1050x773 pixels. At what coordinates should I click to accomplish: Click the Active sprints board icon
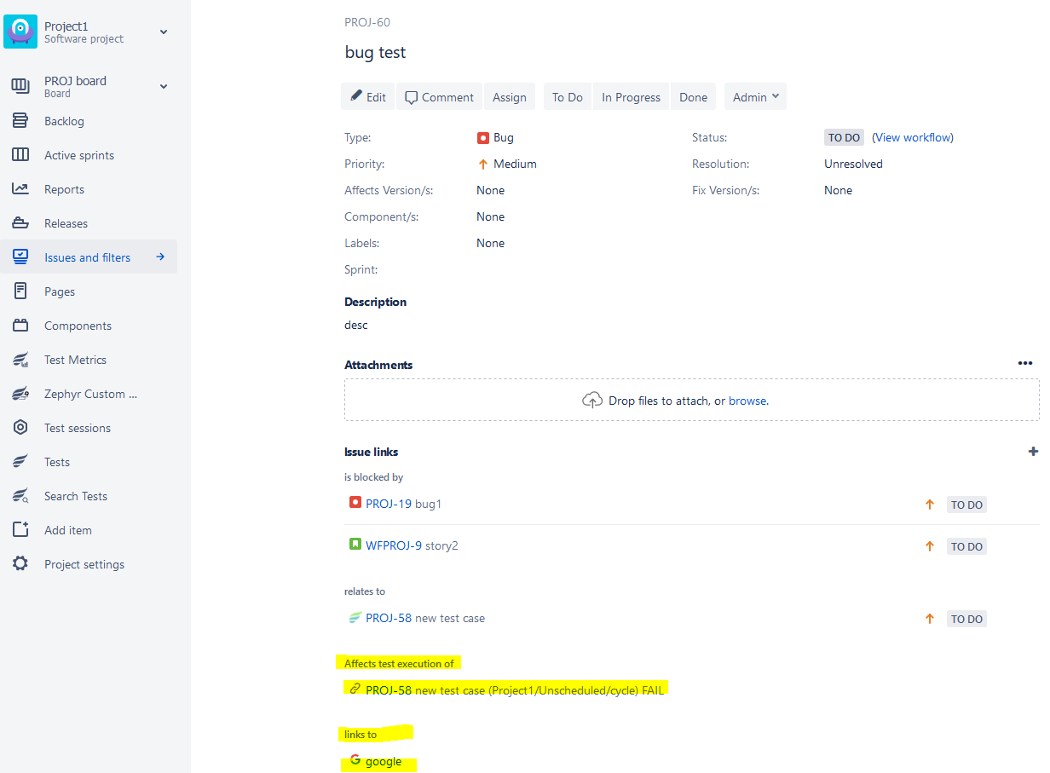coord(20,155)
